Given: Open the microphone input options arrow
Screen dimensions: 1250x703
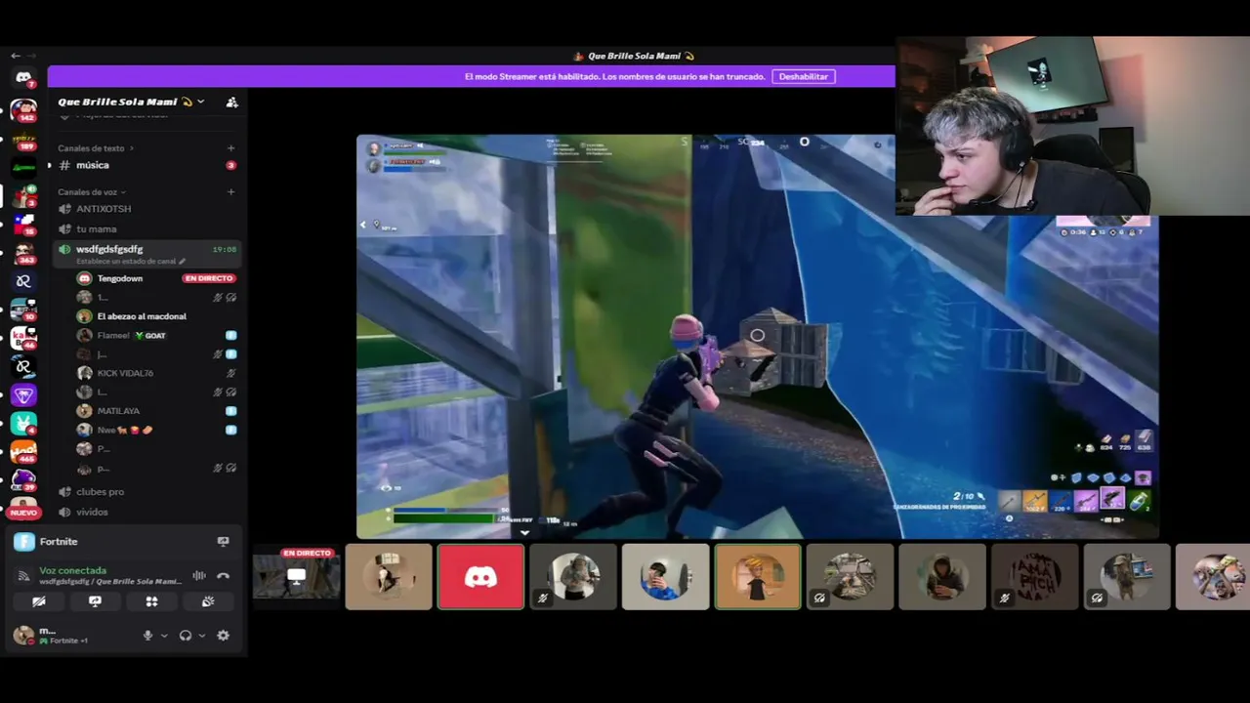Looking at the screenshot, I should [164, 636].
